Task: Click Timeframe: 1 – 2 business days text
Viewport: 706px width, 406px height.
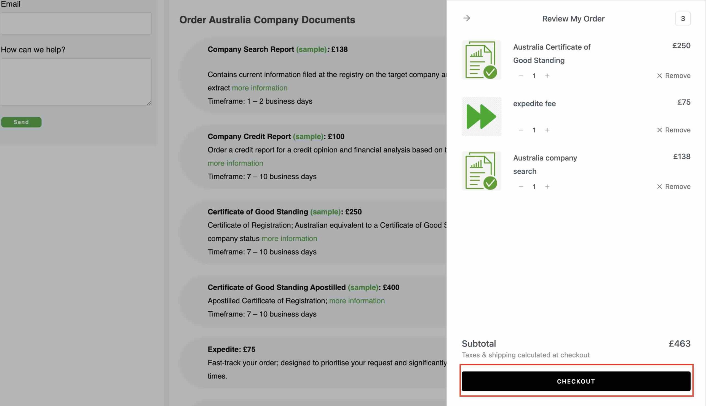Action: coord(260,101)
